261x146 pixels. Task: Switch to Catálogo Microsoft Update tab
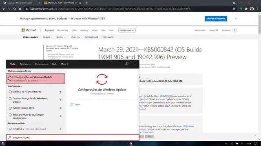(x=20, y=3)
